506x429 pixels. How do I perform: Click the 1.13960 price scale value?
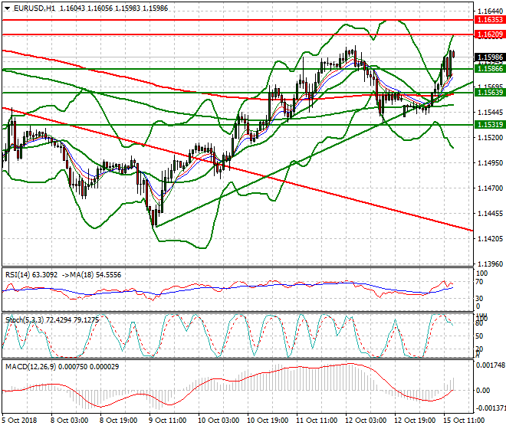click(x=490, y=264)
